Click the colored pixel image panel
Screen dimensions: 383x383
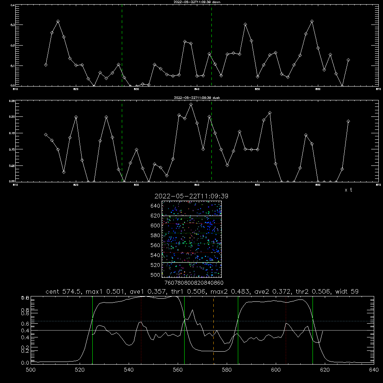(x=191, y=239)
